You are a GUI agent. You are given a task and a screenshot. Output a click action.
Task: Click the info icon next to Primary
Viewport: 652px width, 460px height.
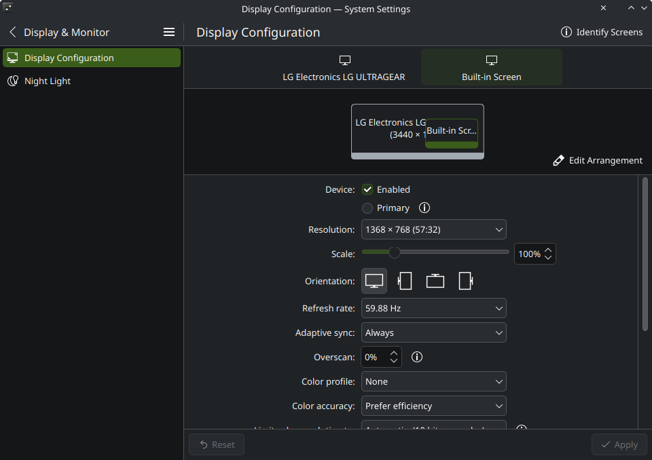[424, 208]
